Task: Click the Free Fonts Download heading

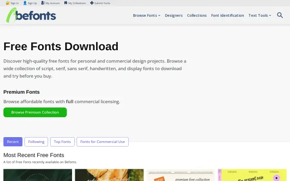Action: click(61, 46)
